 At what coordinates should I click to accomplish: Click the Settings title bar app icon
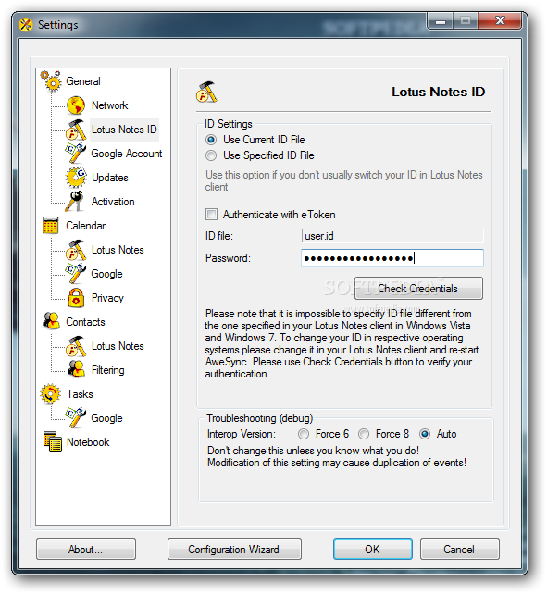click(x=26, y=25)
